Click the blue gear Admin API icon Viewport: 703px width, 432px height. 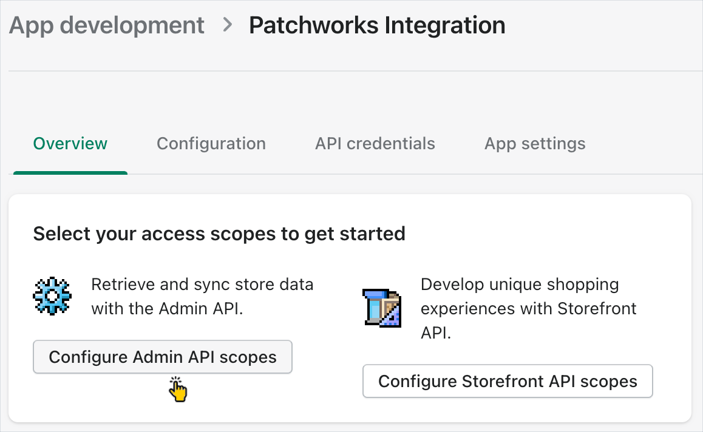pyautogui.click(x=52, y=297)
